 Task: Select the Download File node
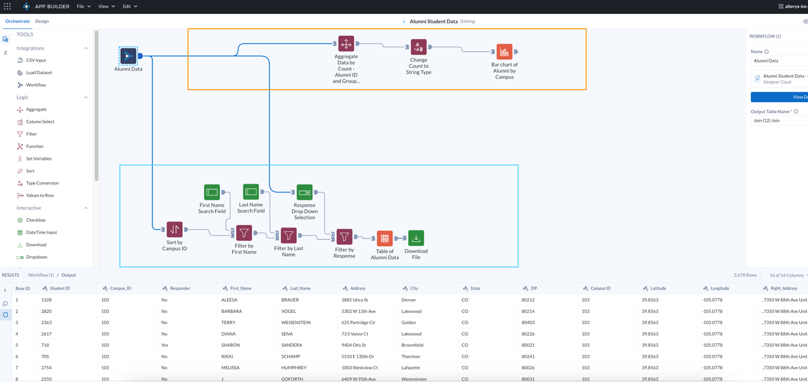tap(416, 238)
